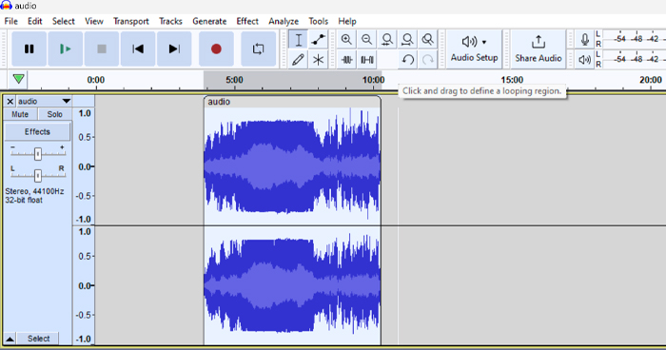Open the Edit menu
666x350 pixels.
point(35,21)
